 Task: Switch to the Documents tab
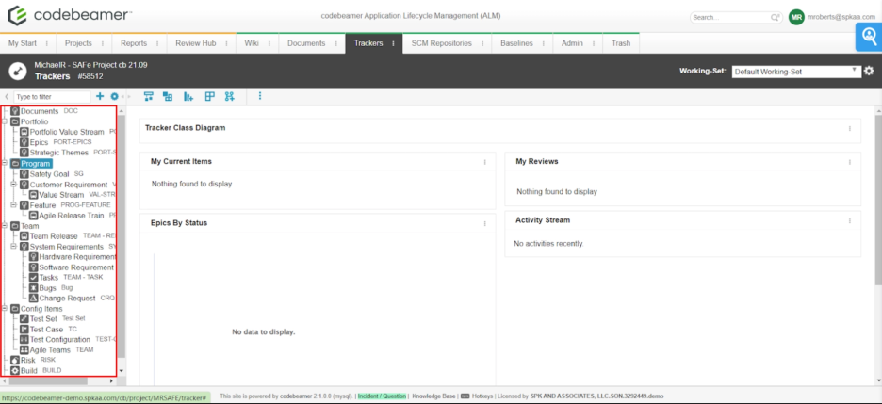click(x=306, y=43)
